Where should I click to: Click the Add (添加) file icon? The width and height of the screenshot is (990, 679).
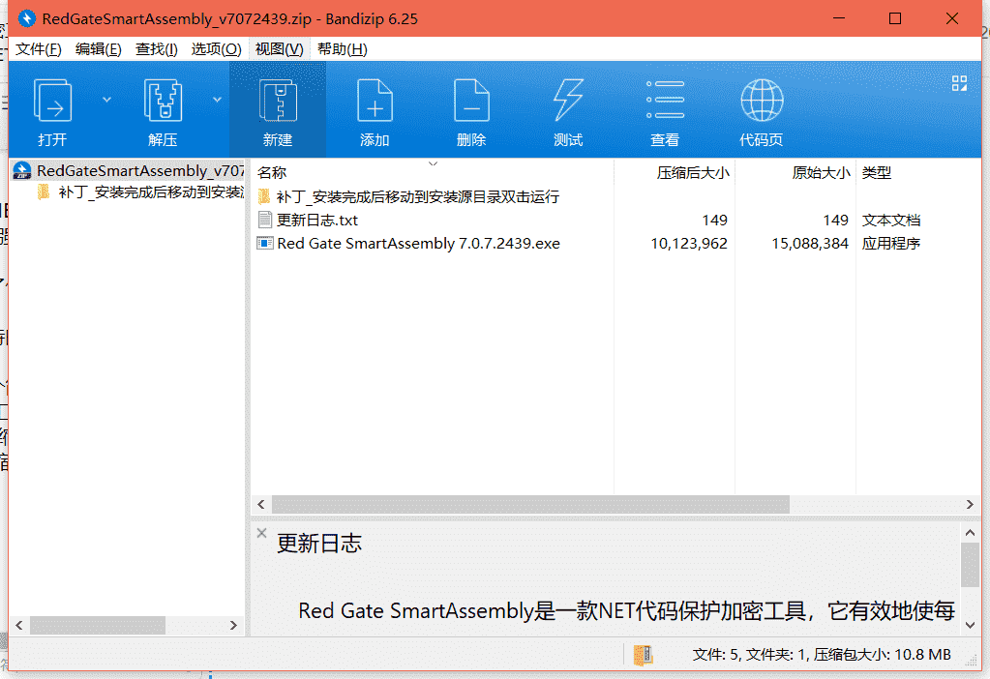coord(375,101)
